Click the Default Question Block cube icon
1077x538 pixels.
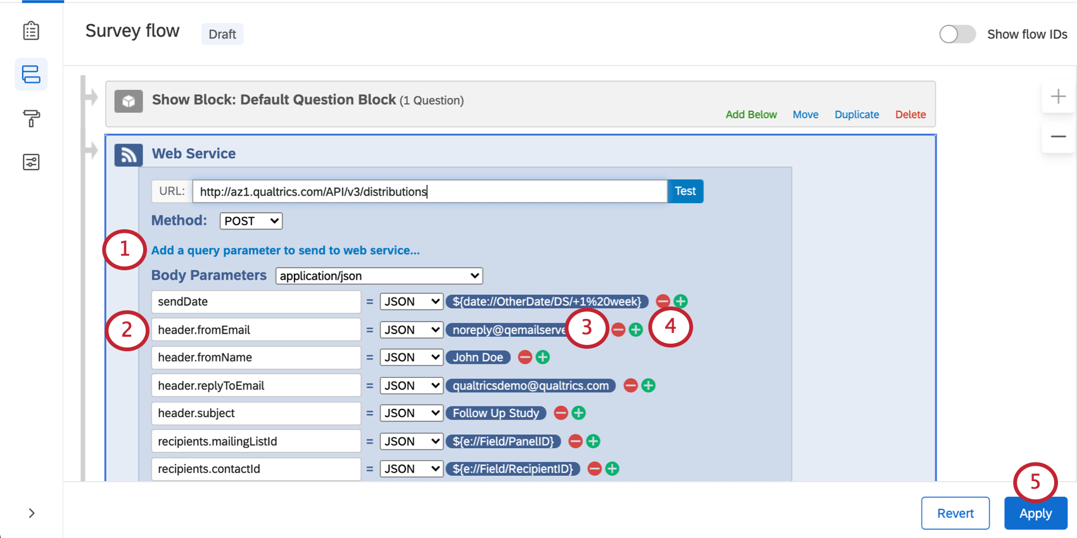point(128,101)
